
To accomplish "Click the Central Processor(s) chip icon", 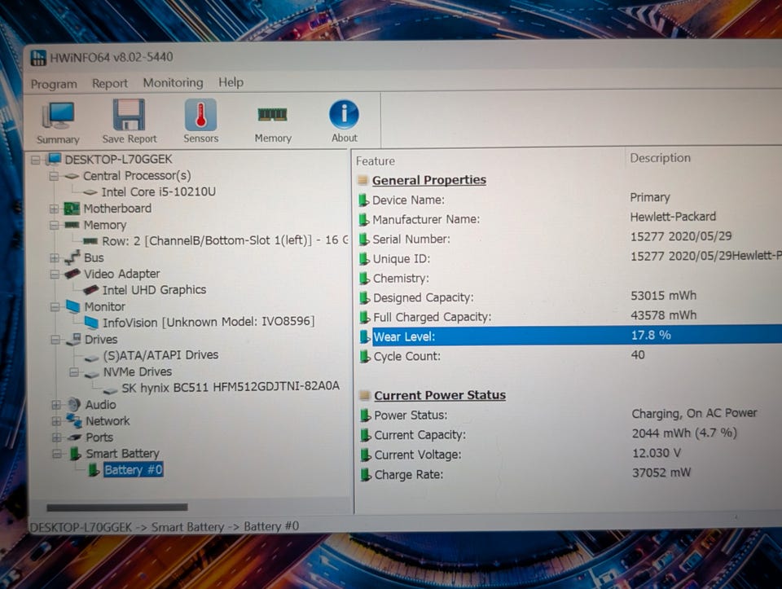I will pyautogui.click(x=72, y=175).
